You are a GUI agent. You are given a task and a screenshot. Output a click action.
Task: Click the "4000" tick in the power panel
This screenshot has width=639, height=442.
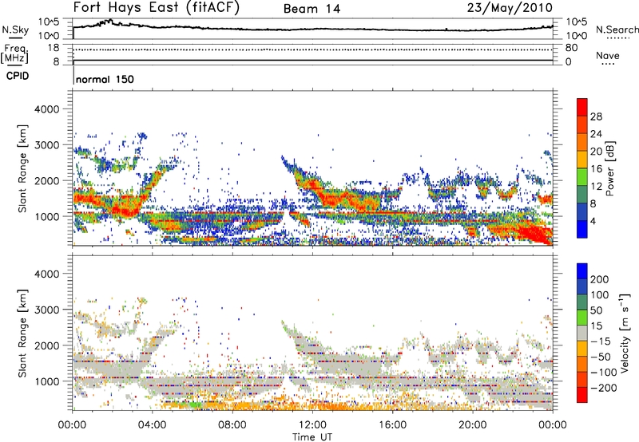point(47,109)
